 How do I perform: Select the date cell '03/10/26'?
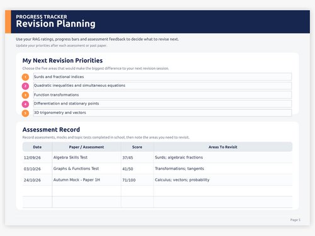coord(37,169)
